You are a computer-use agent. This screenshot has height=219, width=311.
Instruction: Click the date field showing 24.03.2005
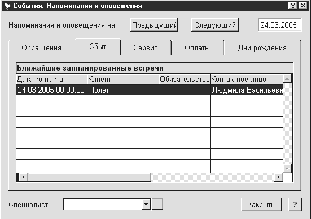279,25
